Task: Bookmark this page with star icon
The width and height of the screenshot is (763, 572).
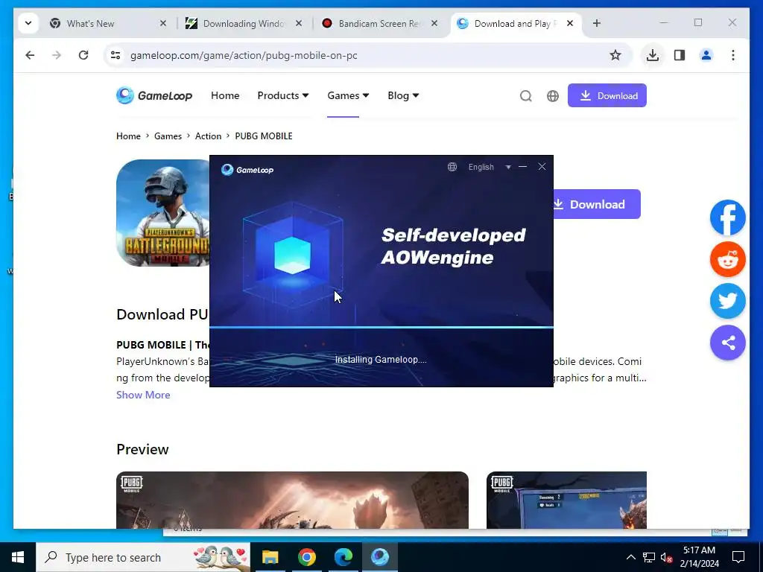Action: click(x=615, y=55)
